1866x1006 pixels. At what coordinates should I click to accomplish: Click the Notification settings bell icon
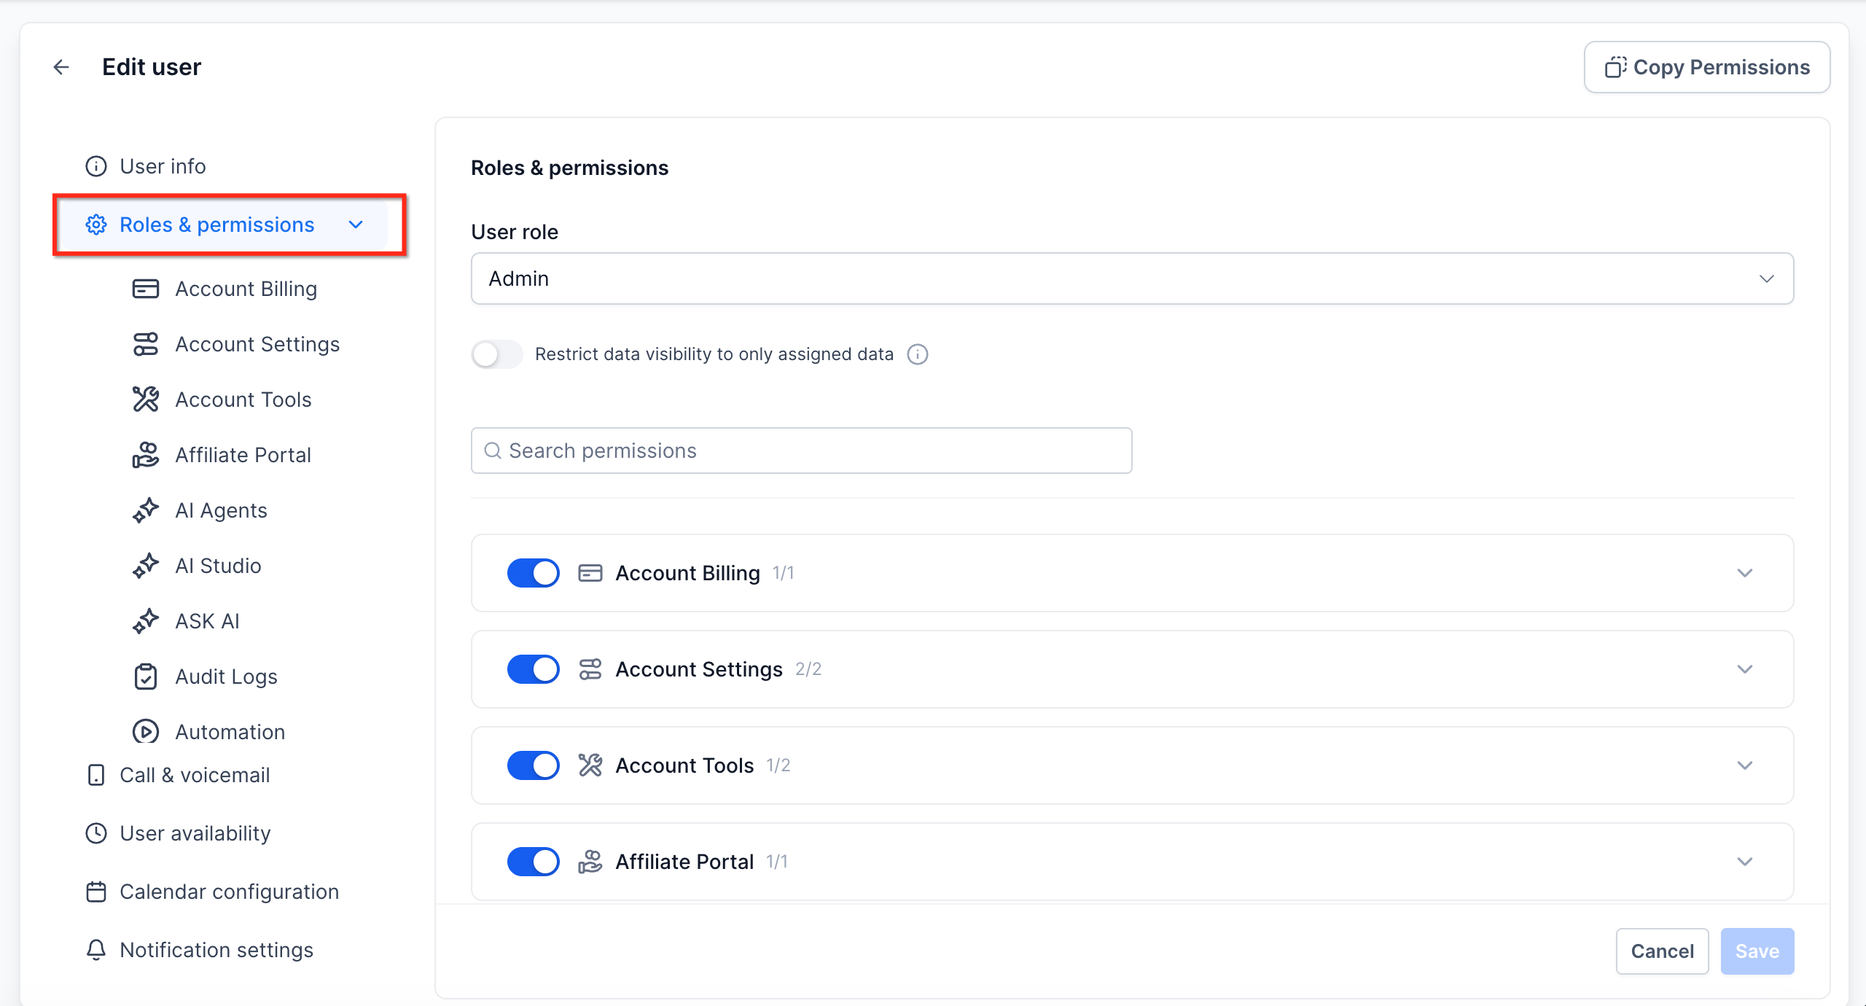click(x=96, y=950)
